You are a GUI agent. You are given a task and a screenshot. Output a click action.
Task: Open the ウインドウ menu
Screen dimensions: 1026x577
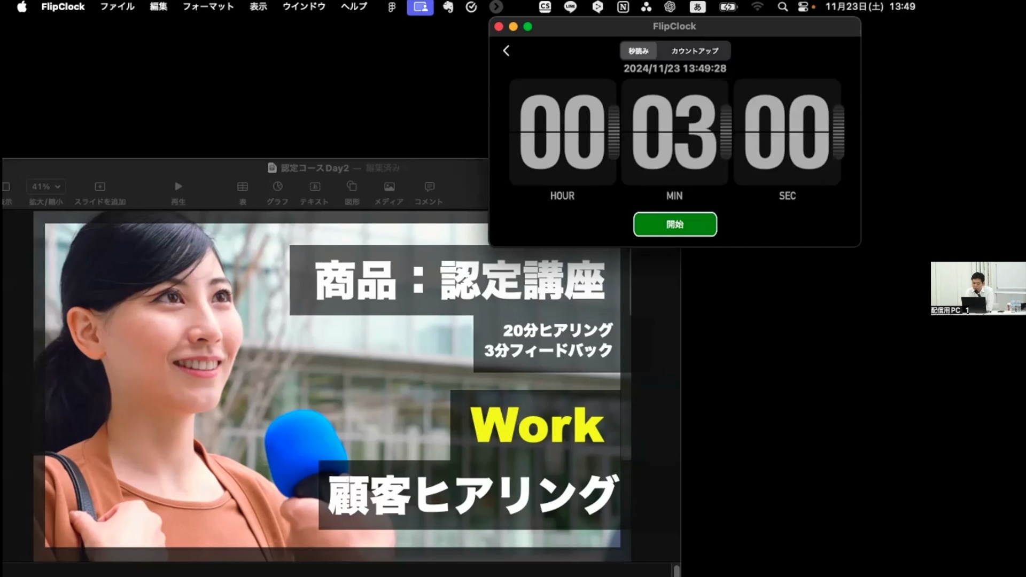(x=304, y=7)
